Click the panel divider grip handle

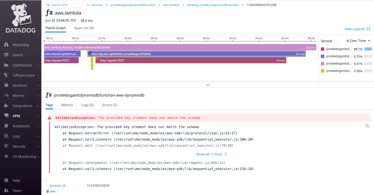click(208, 85)
